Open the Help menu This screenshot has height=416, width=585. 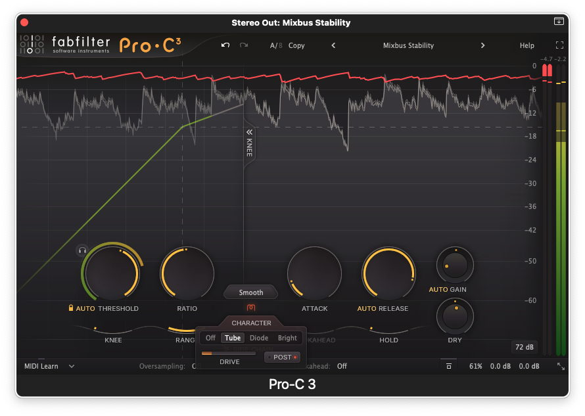(526, 45)
